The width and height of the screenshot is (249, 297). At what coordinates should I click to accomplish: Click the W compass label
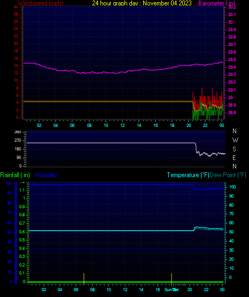[x=235, y=140]
